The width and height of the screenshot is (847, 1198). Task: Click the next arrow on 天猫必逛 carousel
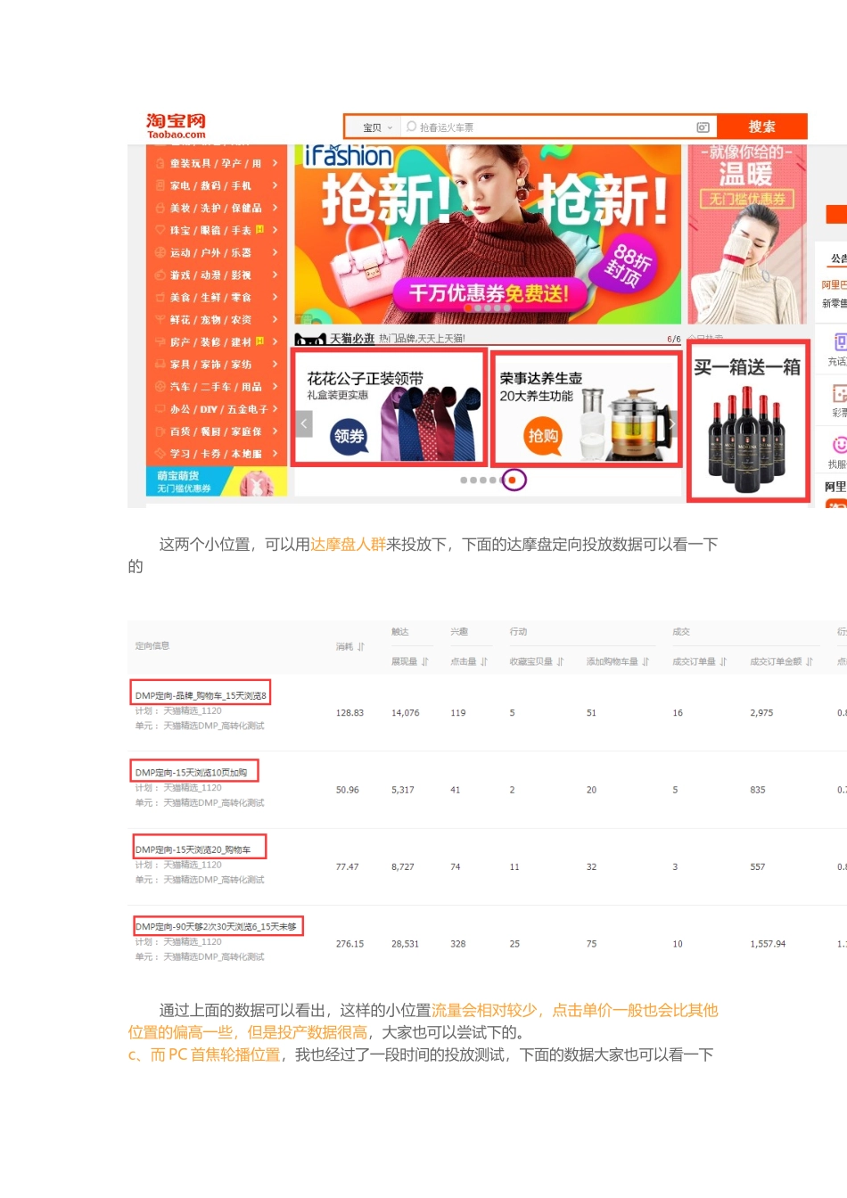pyautogui.click(x=673, y=423)
